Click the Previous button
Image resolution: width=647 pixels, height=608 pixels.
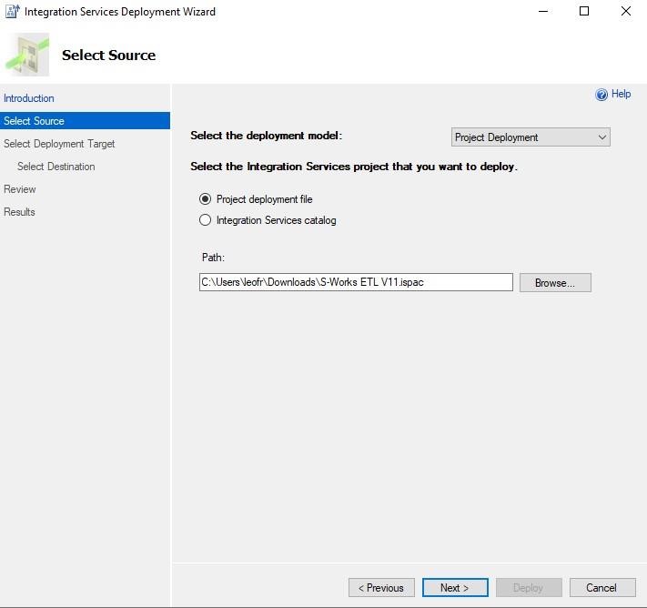[381, 587]
